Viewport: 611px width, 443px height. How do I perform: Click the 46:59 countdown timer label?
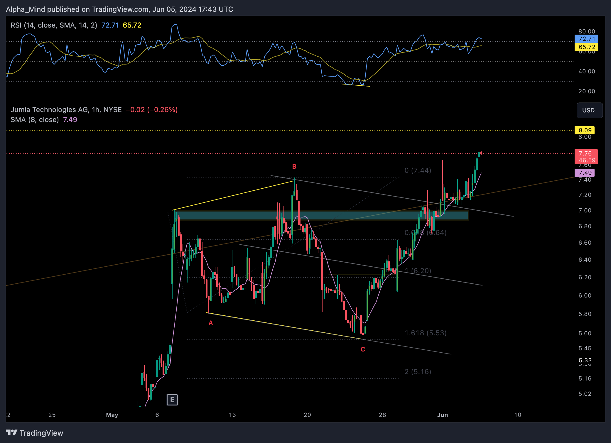[587, 160]
